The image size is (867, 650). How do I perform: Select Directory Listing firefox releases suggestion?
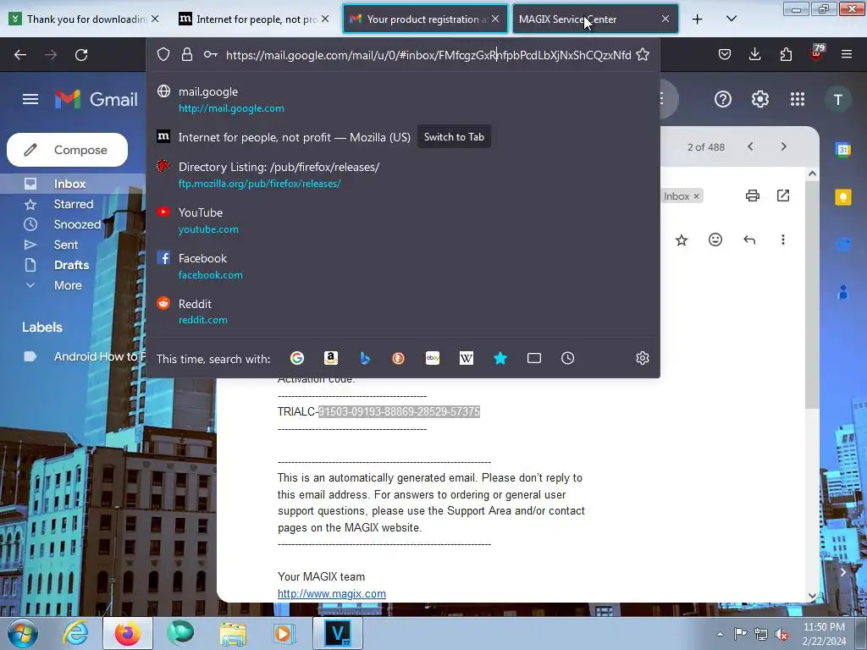pos(402,174)
